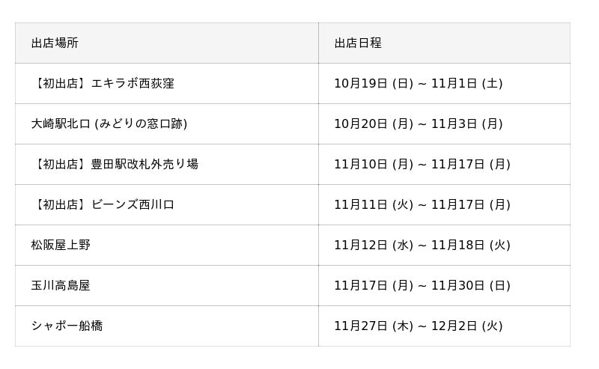
Task: Click the 大崎駅北口 (みどりの窓口跡) cell
Action: pyautogui.click(x=109, y=124)
